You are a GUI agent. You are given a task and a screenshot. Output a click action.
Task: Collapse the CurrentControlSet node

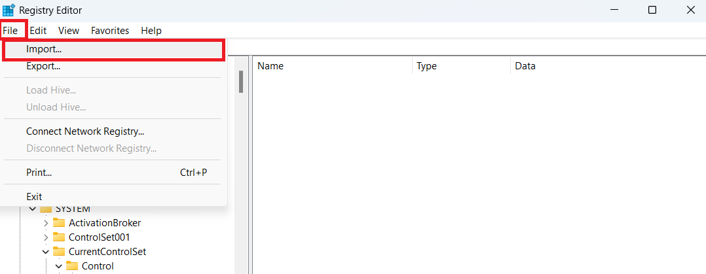point(46,252)
